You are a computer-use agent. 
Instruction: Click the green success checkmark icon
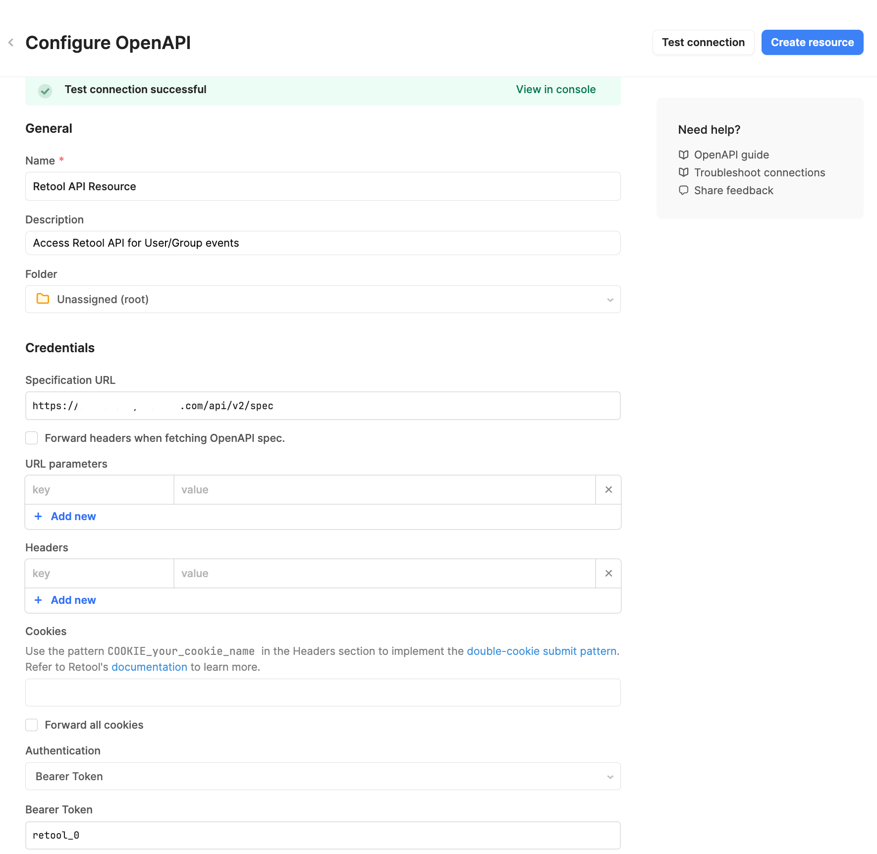45,91
